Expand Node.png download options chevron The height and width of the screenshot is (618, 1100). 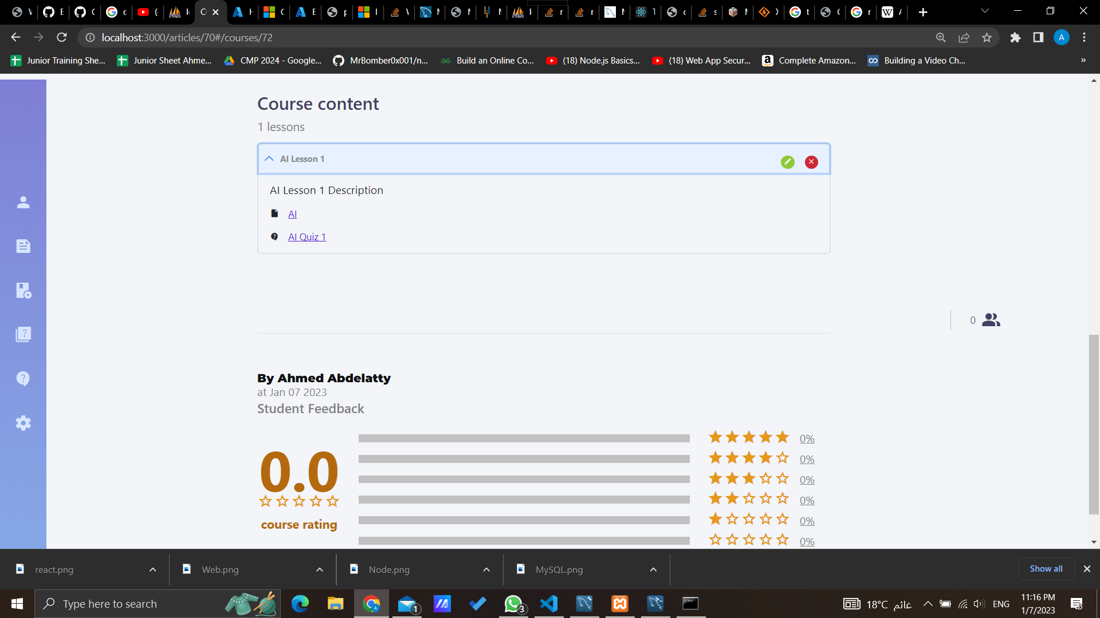tap(486, 569)
